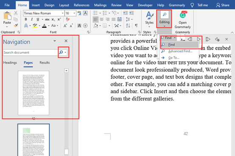Click the Numbering list icon

105,13
